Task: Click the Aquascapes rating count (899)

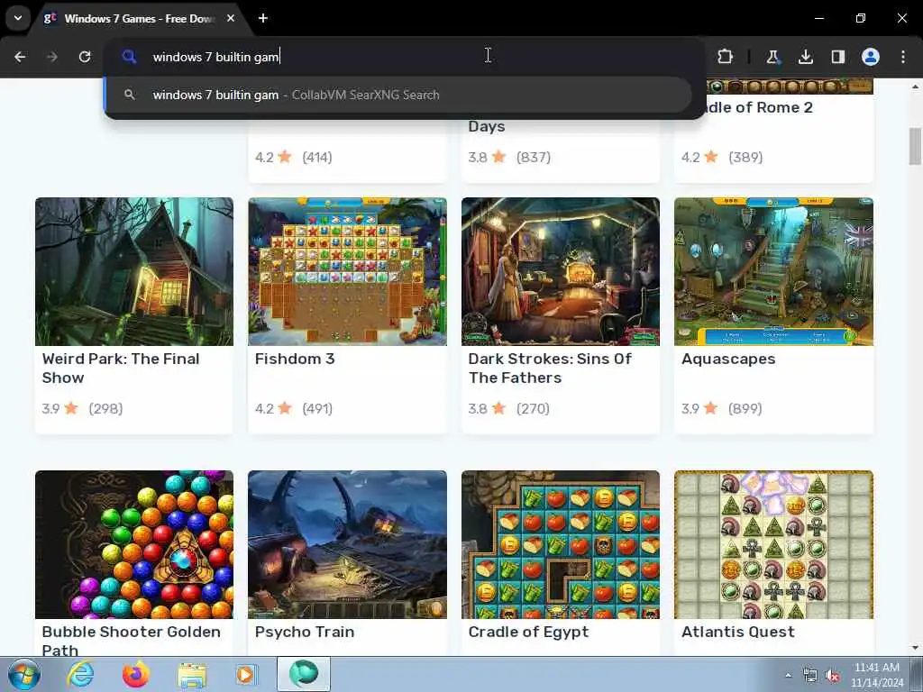Action: (745, 408)
